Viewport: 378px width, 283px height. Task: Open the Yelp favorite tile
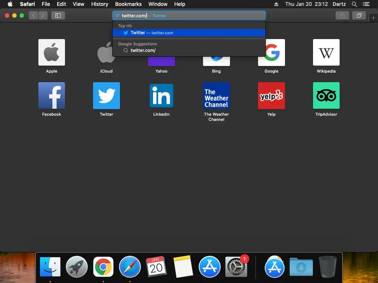(271, 95)
